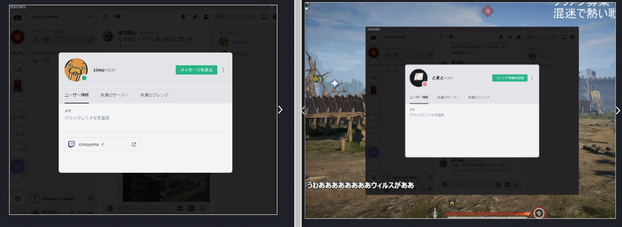Open the GIF picker in left message bar
622x227 pixels.
click(191, 208)
